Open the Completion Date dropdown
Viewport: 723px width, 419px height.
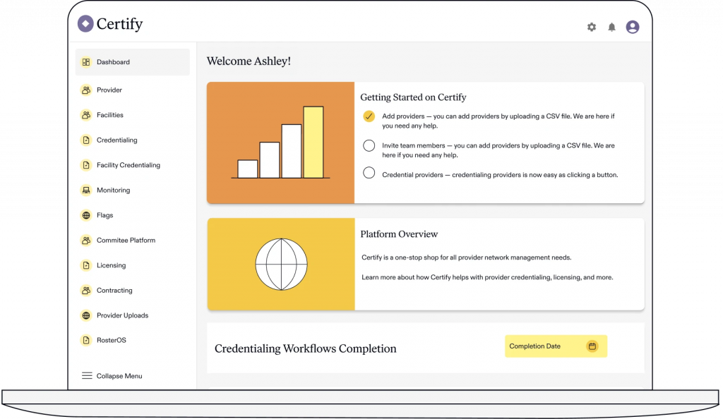pyautogui.click(x=556, y=346)
